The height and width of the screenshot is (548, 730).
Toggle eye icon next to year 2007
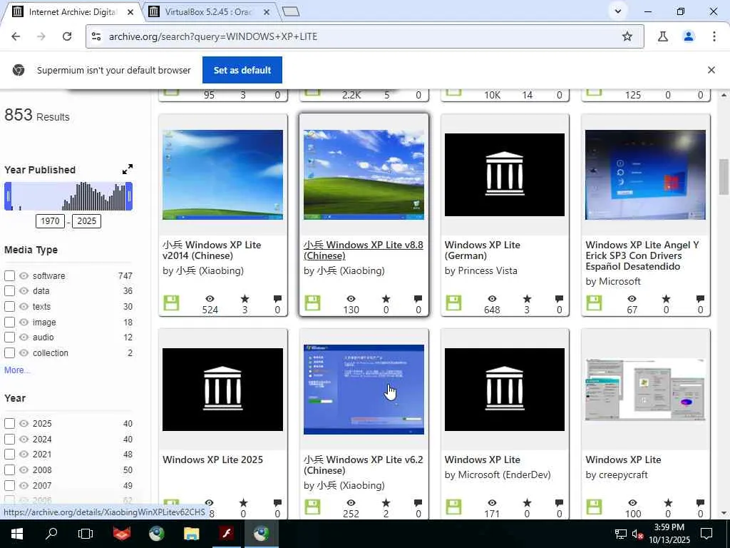24,485
